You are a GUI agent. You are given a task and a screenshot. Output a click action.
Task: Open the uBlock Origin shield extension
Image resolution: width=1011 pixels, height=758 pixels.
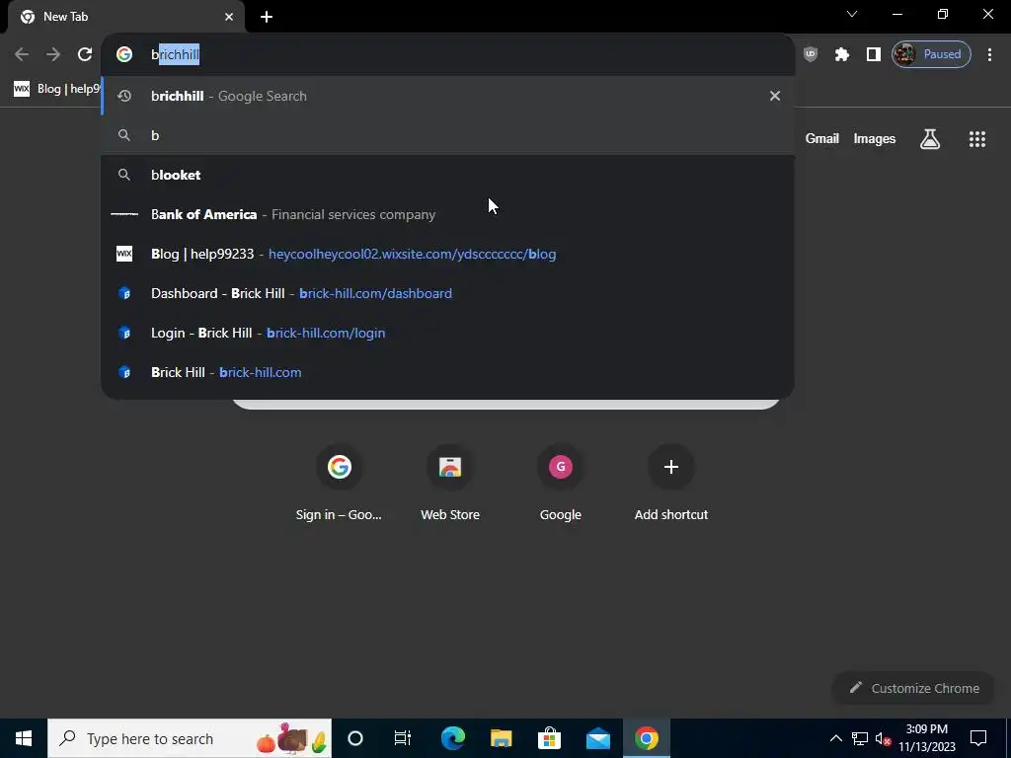(811, 54)
